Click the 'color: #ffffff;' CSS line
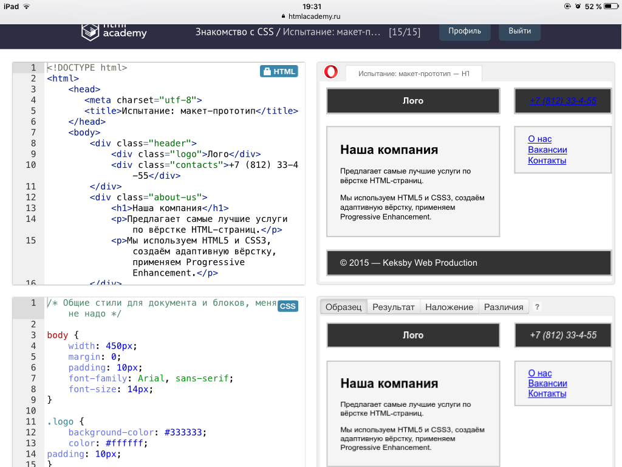This screenshot has height=467, width=622. point(108,443)
